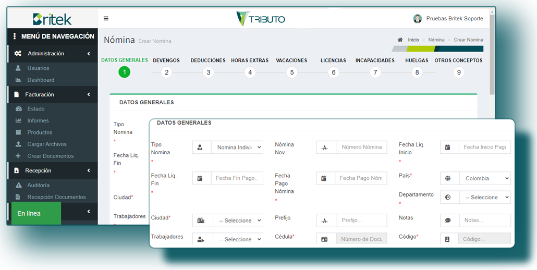The image size is (537, 270).
Task: Click the calendar icon for Fecha Liq. Inicio
Action: (448, 148)
